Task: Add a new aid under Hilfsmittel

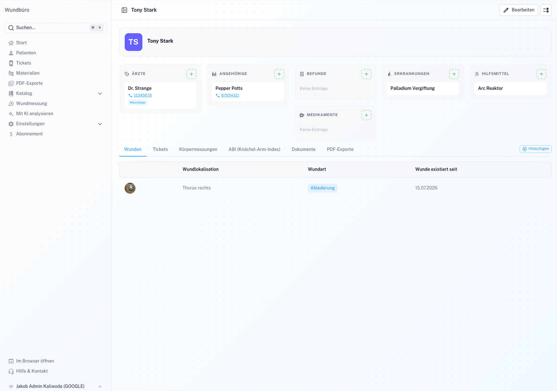Action: click(541, 74)
